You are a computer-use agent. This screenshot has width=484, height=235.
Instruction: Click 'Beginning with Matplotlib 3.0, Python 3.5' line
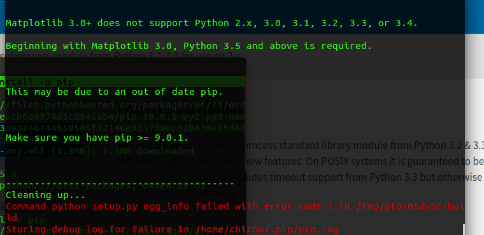tap(189, 46)
